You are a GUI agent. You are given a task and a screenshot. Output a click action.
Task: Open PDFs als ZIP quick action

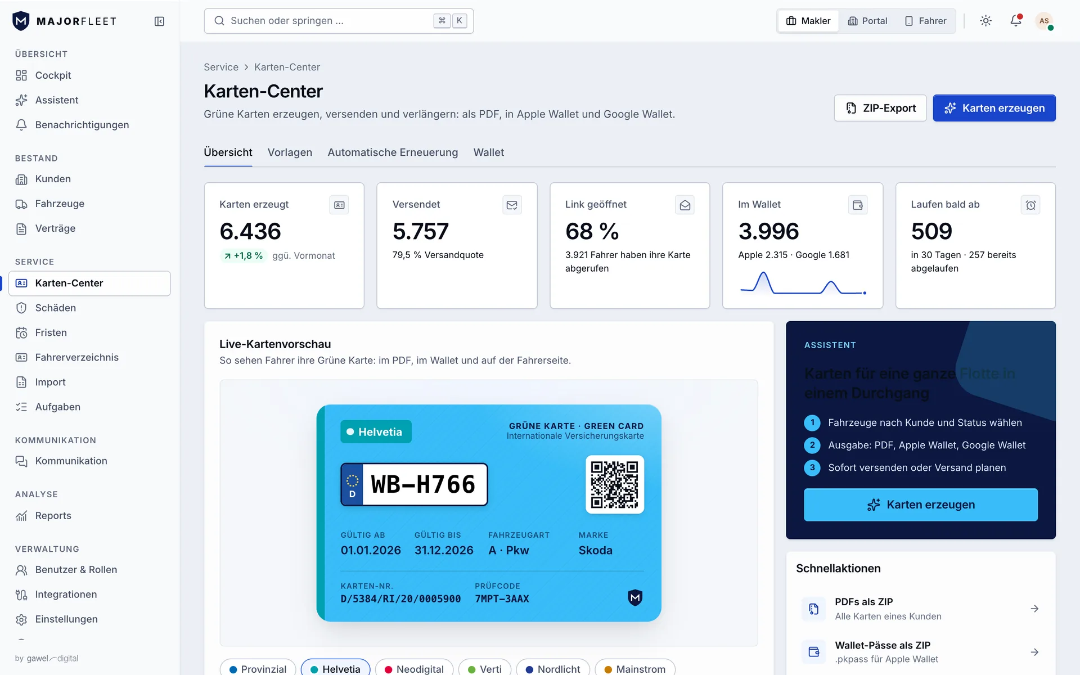click(x=921, y=609)
